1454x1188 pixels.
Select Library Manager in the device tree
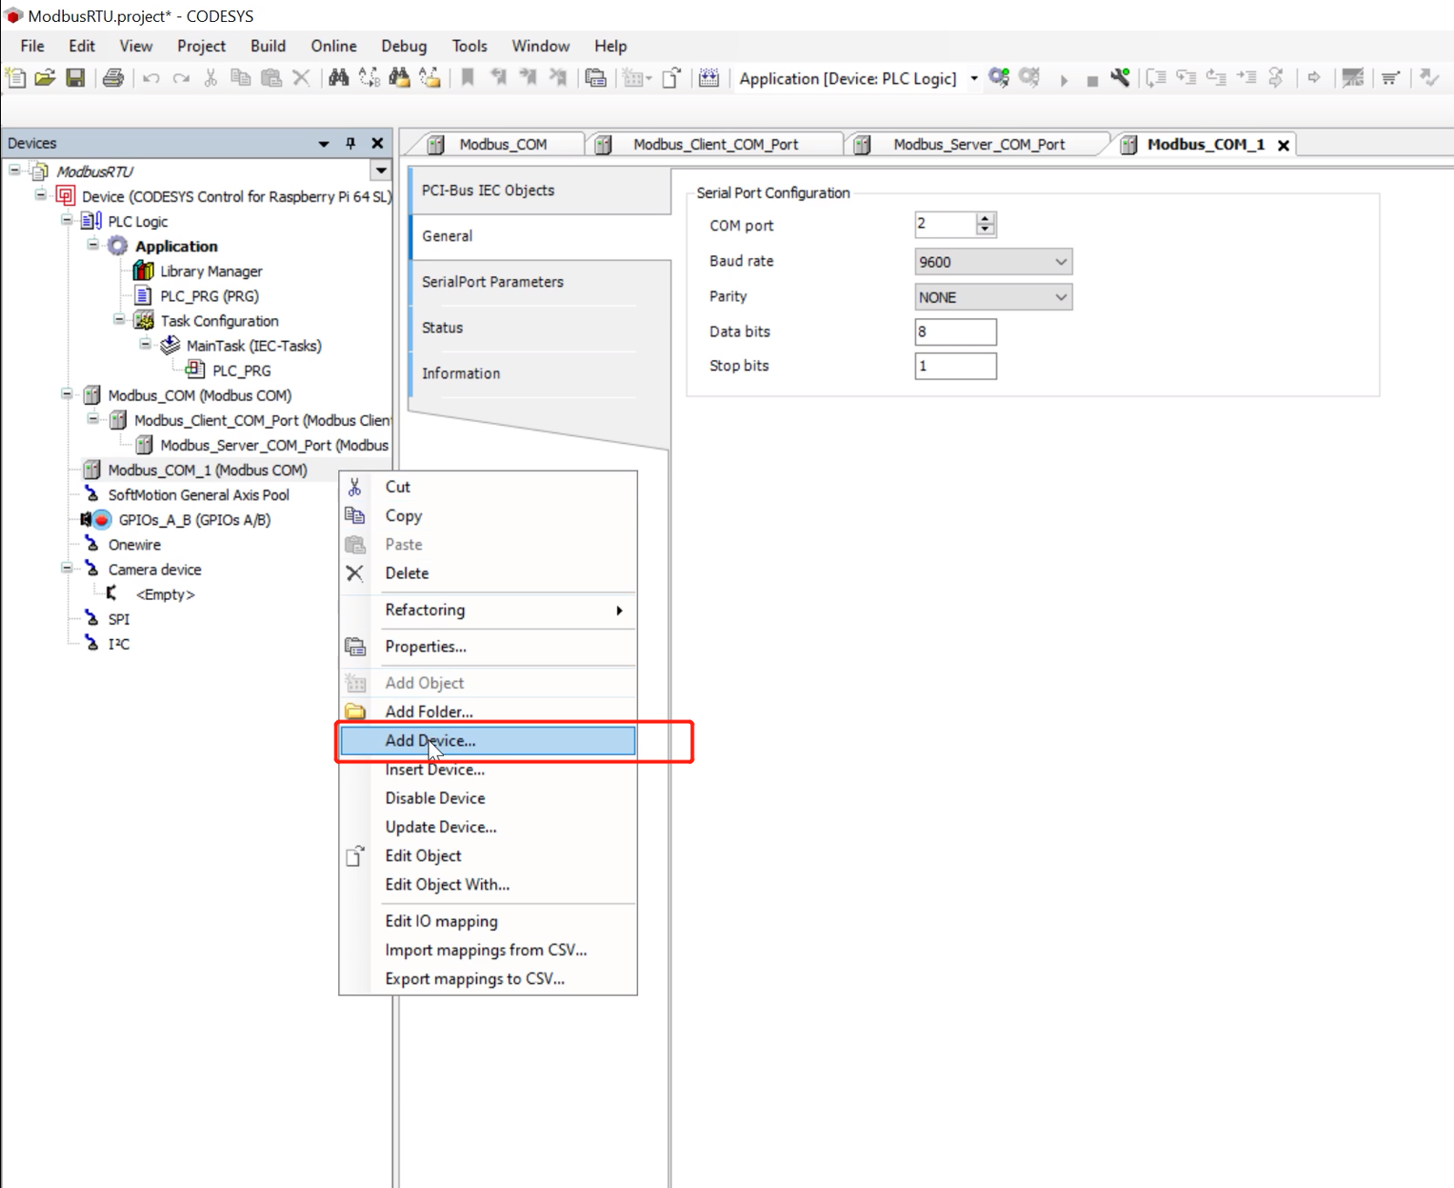click(x=211, y=271)
